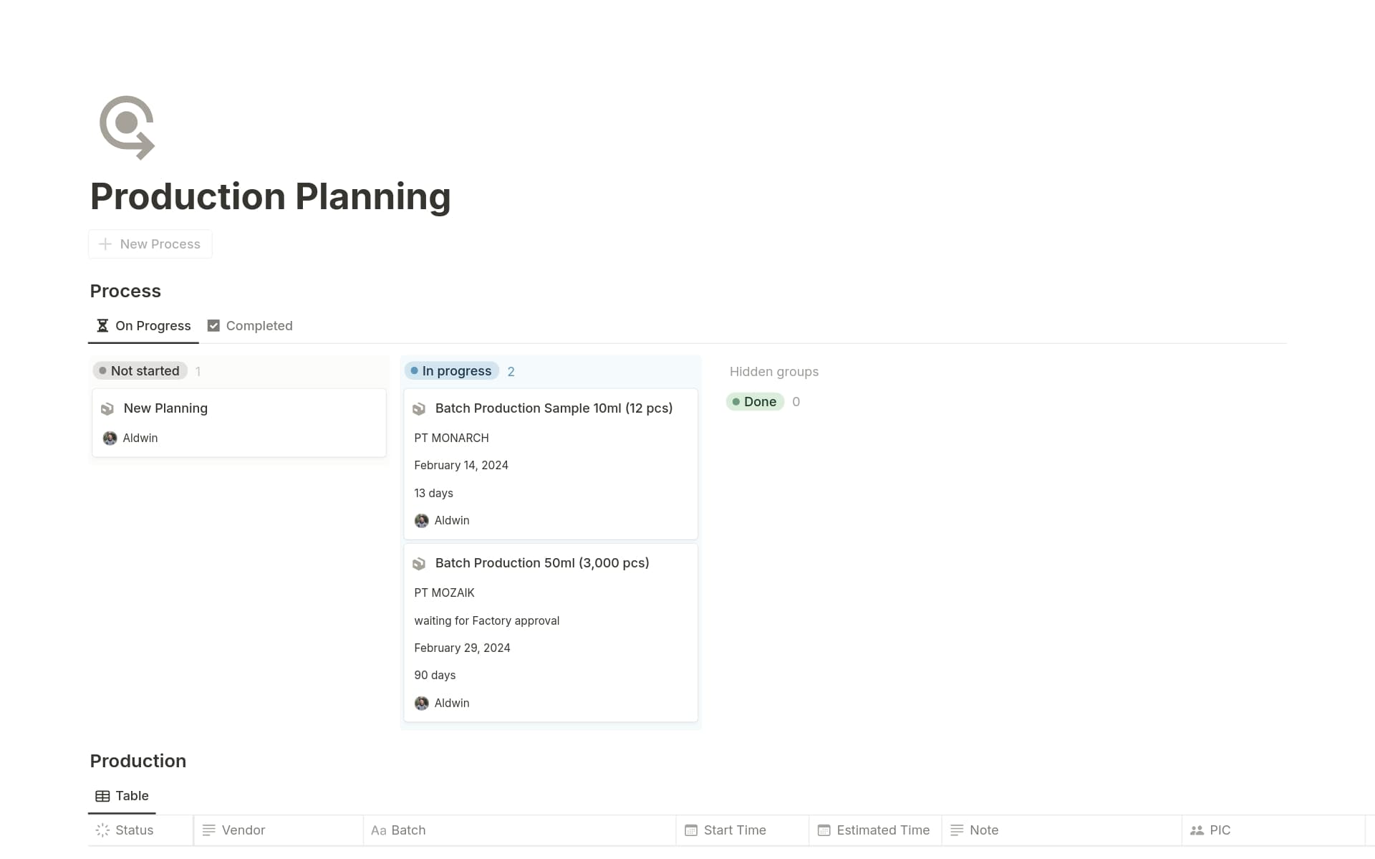
Task: Click the sparkle icon in the Status column header
Action: pyautogui.click(x=101, y=830)
